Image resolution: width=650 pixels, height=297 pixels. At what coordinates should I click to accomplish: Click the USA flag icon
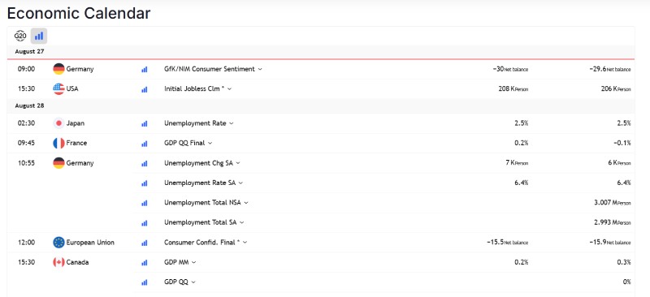point(58,88)
